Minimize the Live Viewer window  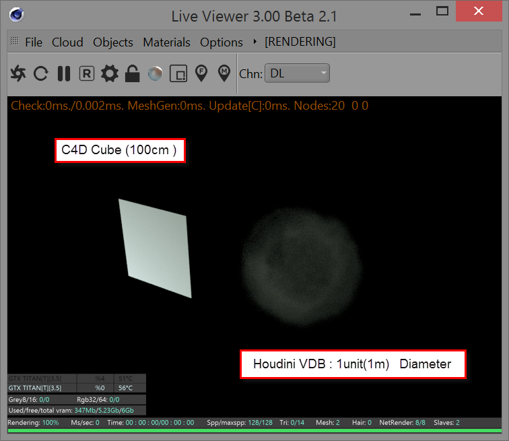click(x=415, y=14)
